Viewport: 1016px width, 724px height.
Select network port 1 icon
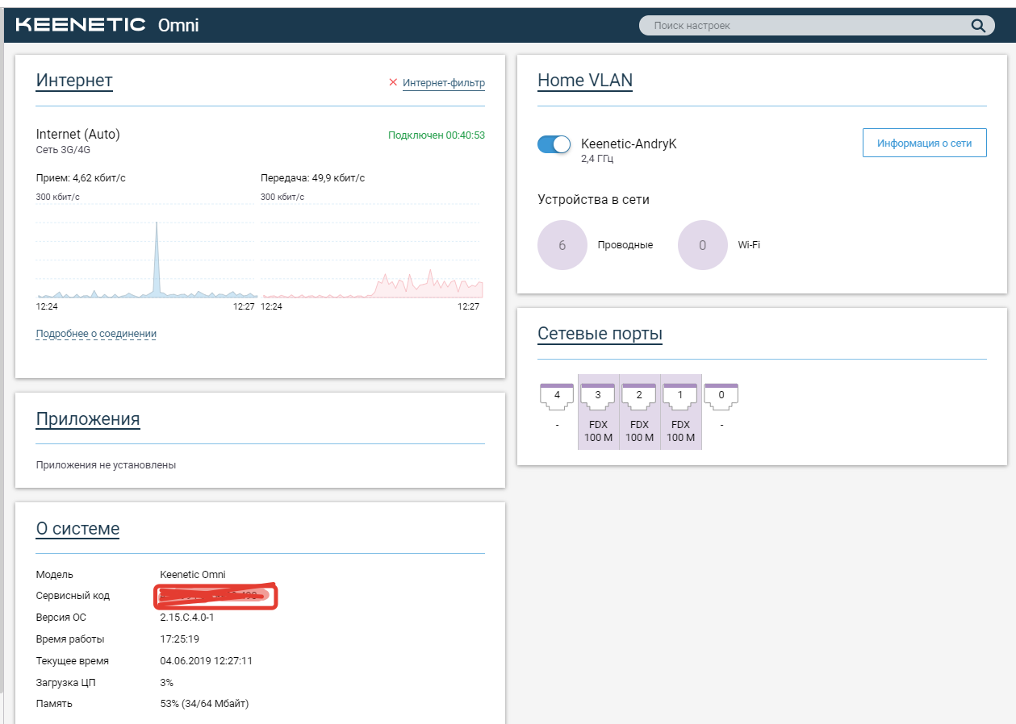pyautogui.click(x=680, y=395)
